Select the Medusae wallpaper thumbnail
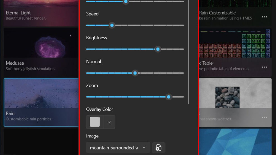 tap(41, 43)
